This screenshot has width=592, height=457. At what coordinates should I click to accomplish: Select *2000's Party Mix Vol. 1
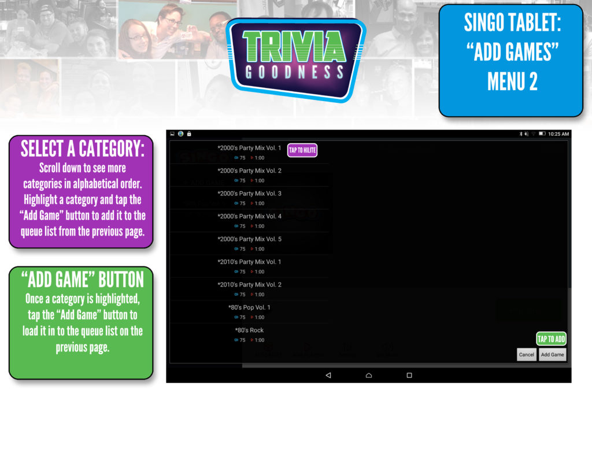249,152
